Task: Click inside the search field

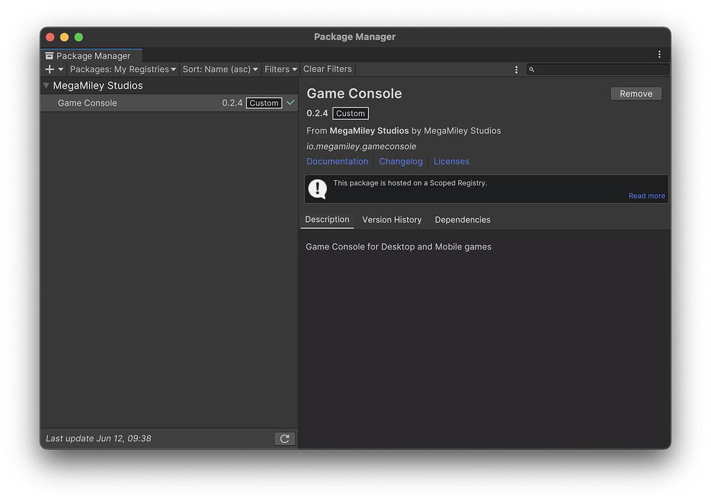Action: 597,69
